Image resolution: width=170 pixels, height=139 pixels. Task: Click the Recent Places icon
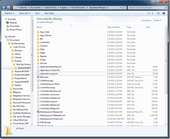click(8, 29)
